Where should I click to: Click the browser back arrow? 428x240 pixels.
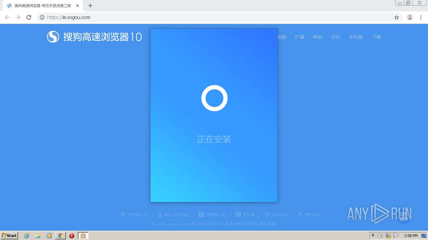pyautogui.click(x=7, y=17)
